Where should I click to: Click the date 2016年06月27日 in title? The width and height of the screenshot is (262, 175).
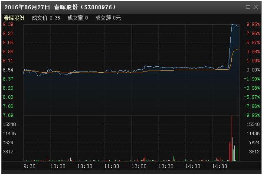[27, 7]
